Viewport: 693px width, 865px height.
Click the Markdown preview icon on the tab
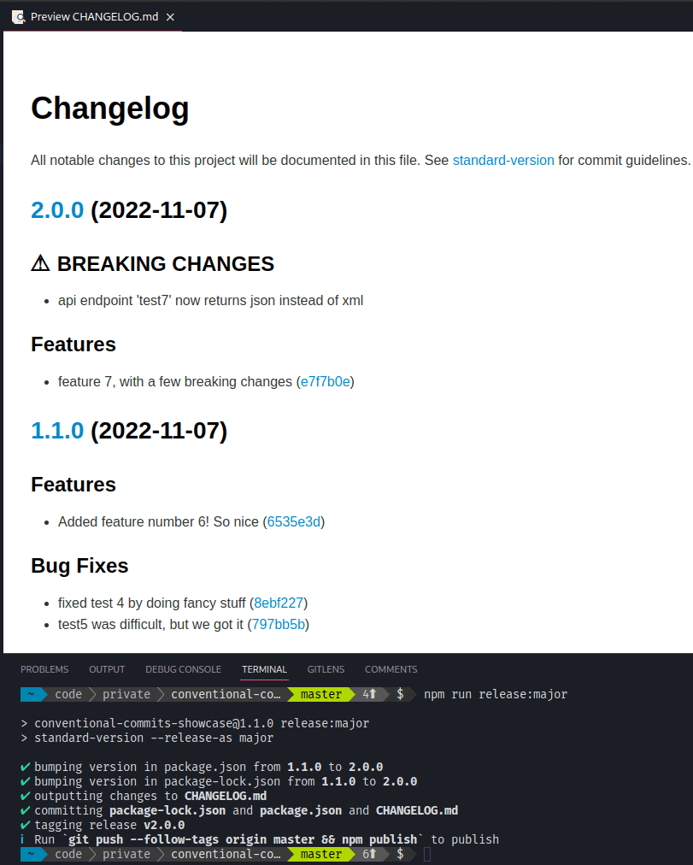18,16
